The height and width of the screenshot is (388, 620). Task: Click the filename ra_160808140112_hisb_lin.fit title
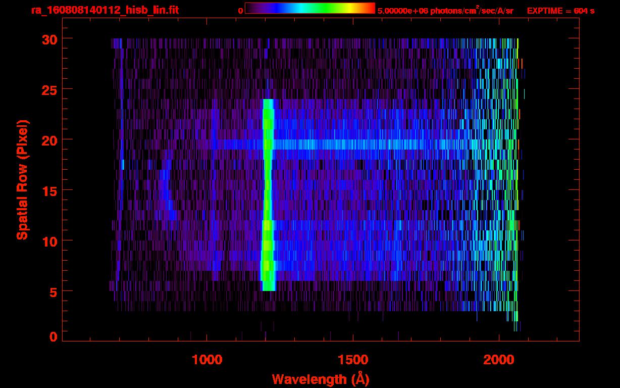click(x=105, y=10)
